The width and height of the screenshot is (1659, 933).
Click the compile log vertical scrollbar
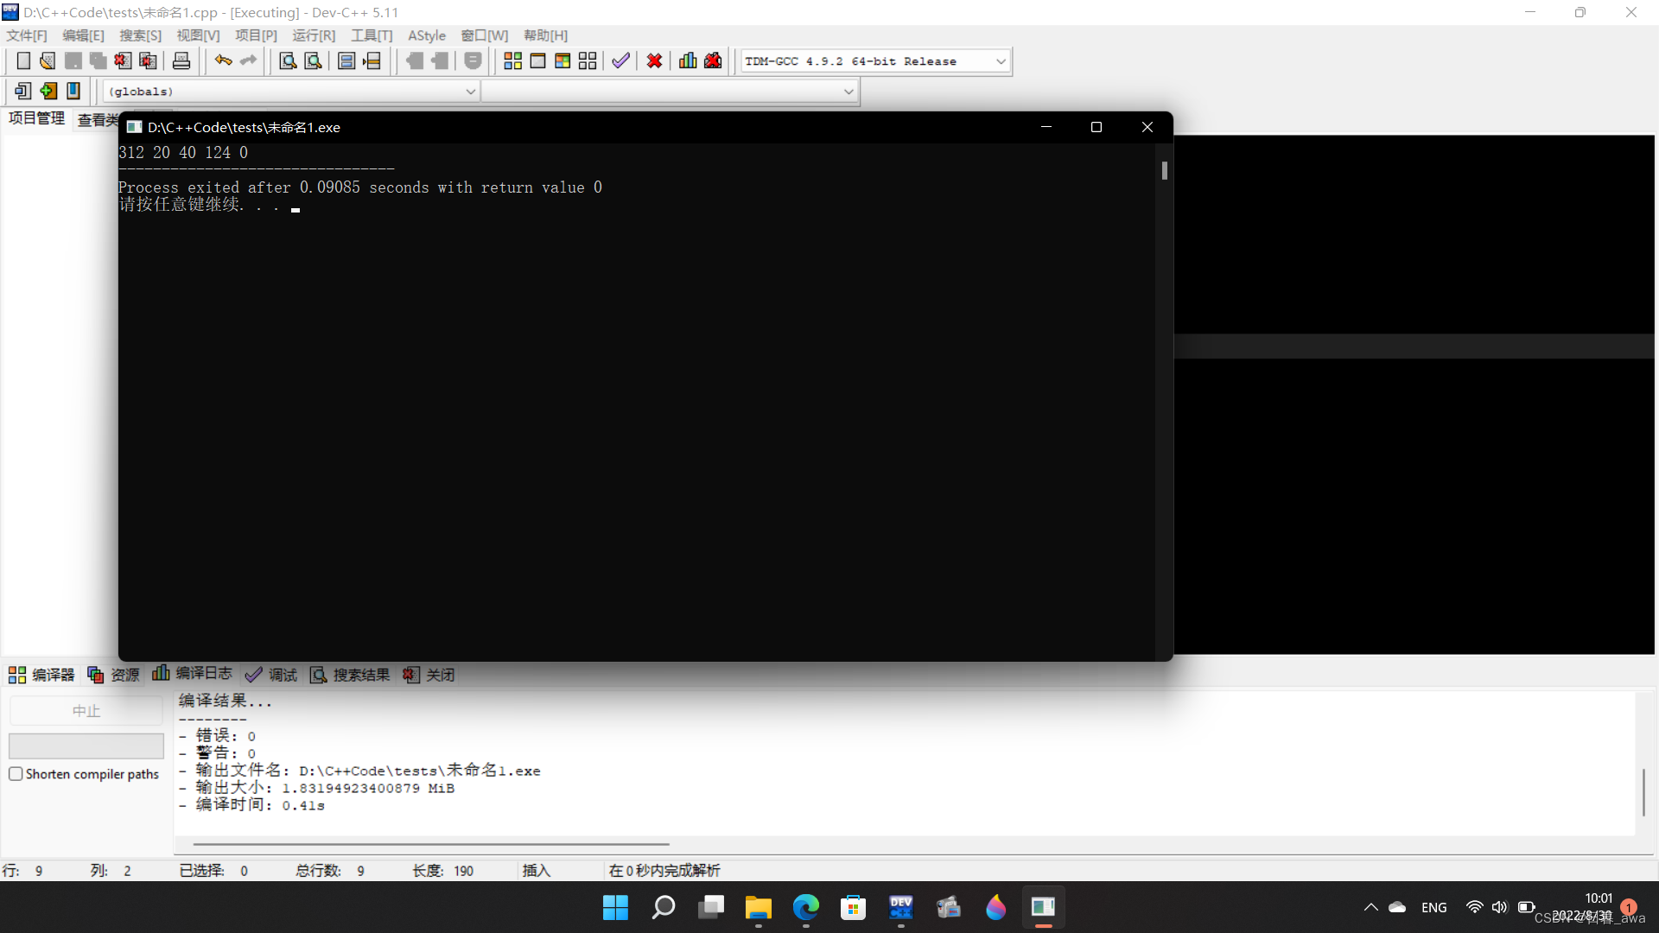click(x=1643, y=792)
